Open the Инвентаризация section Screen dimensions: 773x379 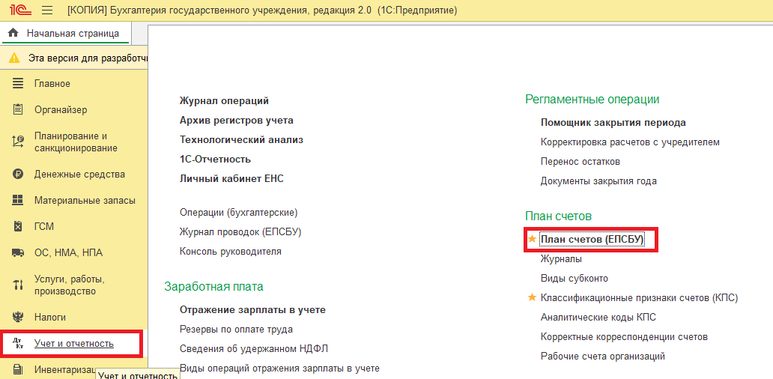(64, 369)
